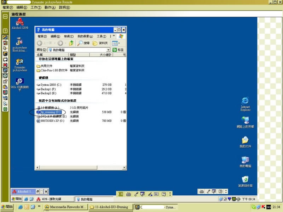Click the speech bubble chat icon in pcAnywhere sidebar
This screenshot has width=283, height=212.
pyautogui.click(x=5, y=104)
